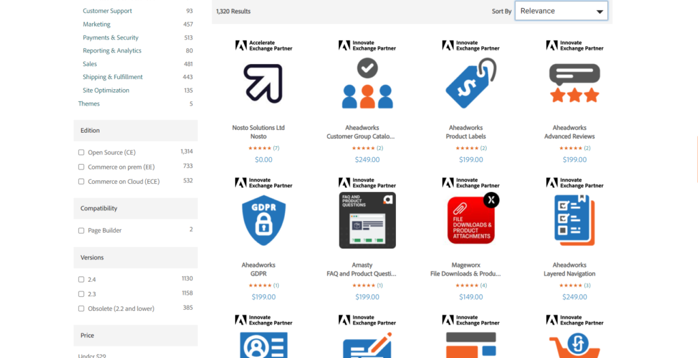Viewport: 698px width, 358px height.
Task: Check the version 2.4 filter
Action: (x=81, y=279)
